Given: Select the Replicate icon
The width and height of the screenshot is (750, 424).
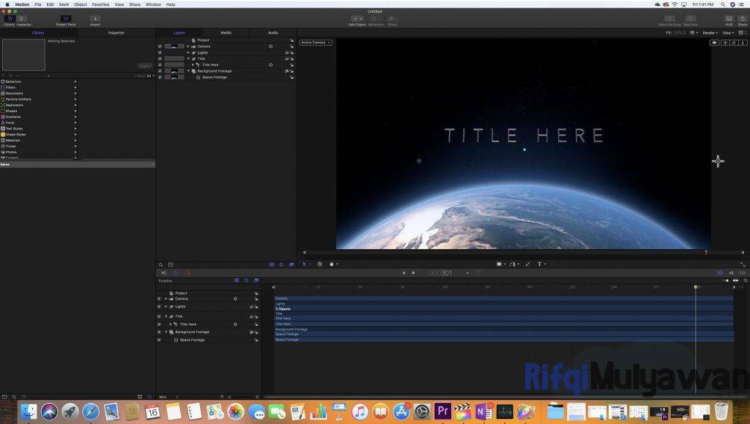Looking at the screenshot, I should (691, 19).
